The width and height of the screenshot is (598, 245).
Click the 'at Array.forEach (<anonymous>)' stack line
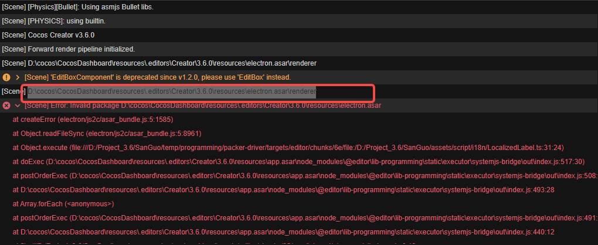pyautogui.click(x=63, y=204)
